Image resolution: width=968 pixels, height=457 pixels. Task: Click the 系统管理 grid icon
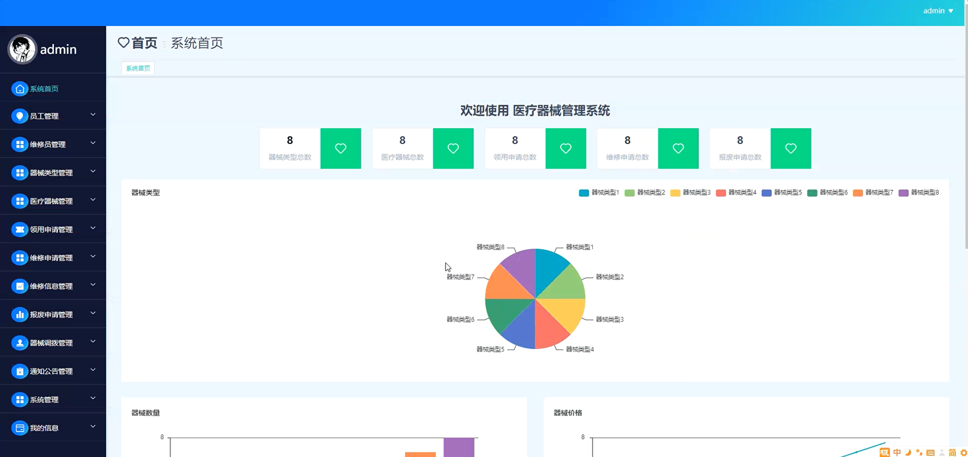(x=20, y=400)
